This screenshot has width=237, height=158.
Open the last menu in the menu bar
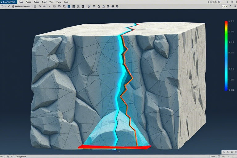[66, 2]
